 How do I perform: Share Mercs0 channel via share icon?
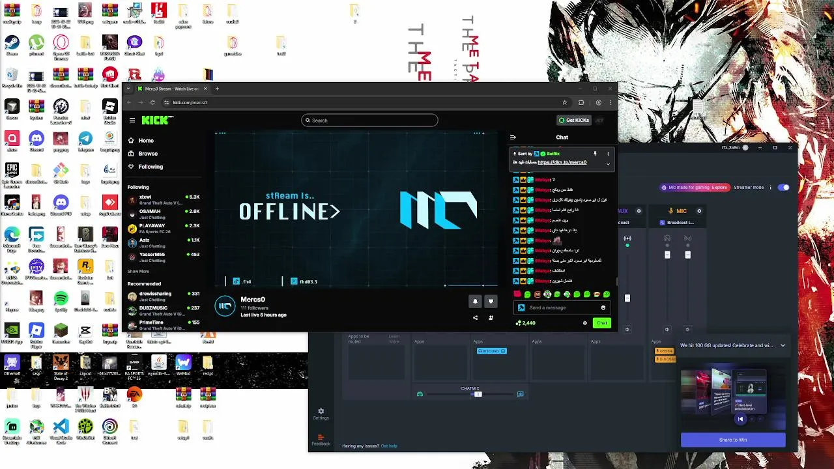(475, 318)
